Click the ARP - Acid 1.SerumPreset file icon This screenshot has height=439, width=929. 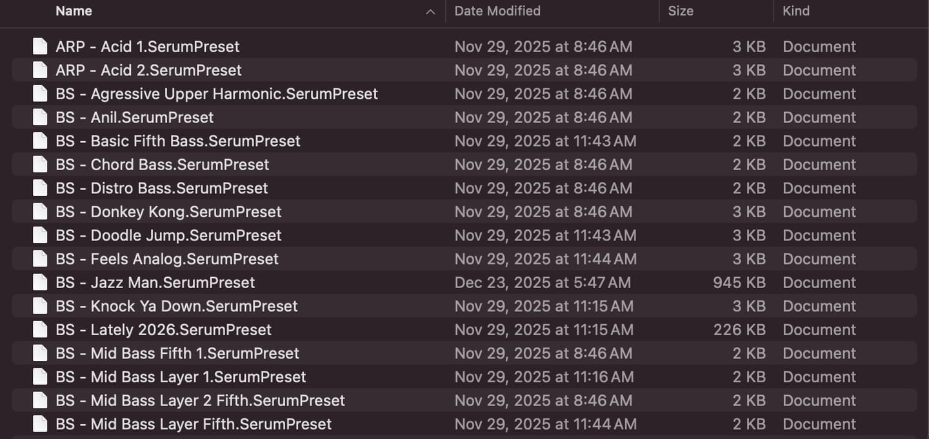[x=40, y=46]
